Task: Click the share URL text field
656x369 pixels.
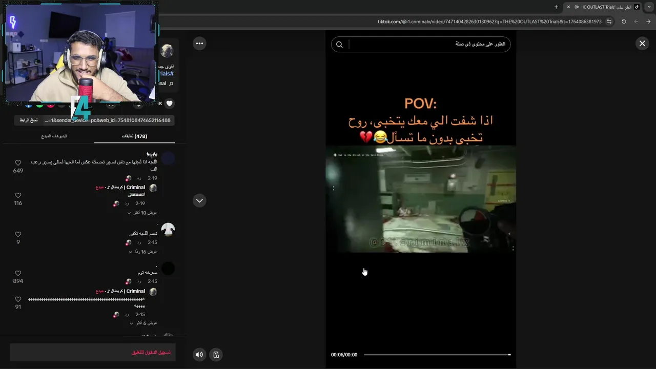Action: [108, 120]
